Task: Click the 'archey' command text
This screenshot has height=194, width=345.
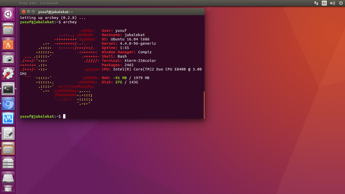Action: [x=70, y=22]
